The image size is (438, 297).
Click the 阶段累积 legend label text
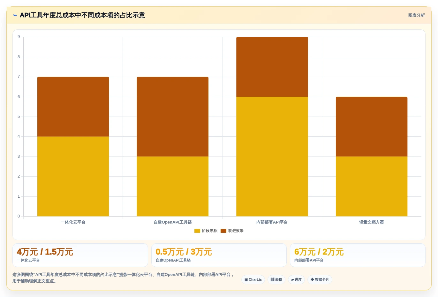click(210, 231)
